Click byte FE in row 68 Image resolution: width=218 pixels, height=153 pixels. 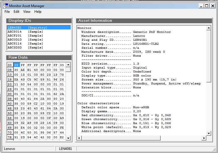coord(62,127)
